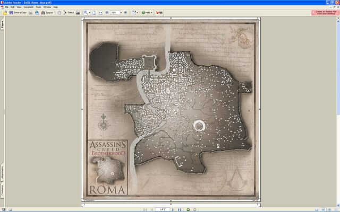Activate the Select text tool
Screen dimensions: 340x212
pyautogui.click(x=69, y=13)
